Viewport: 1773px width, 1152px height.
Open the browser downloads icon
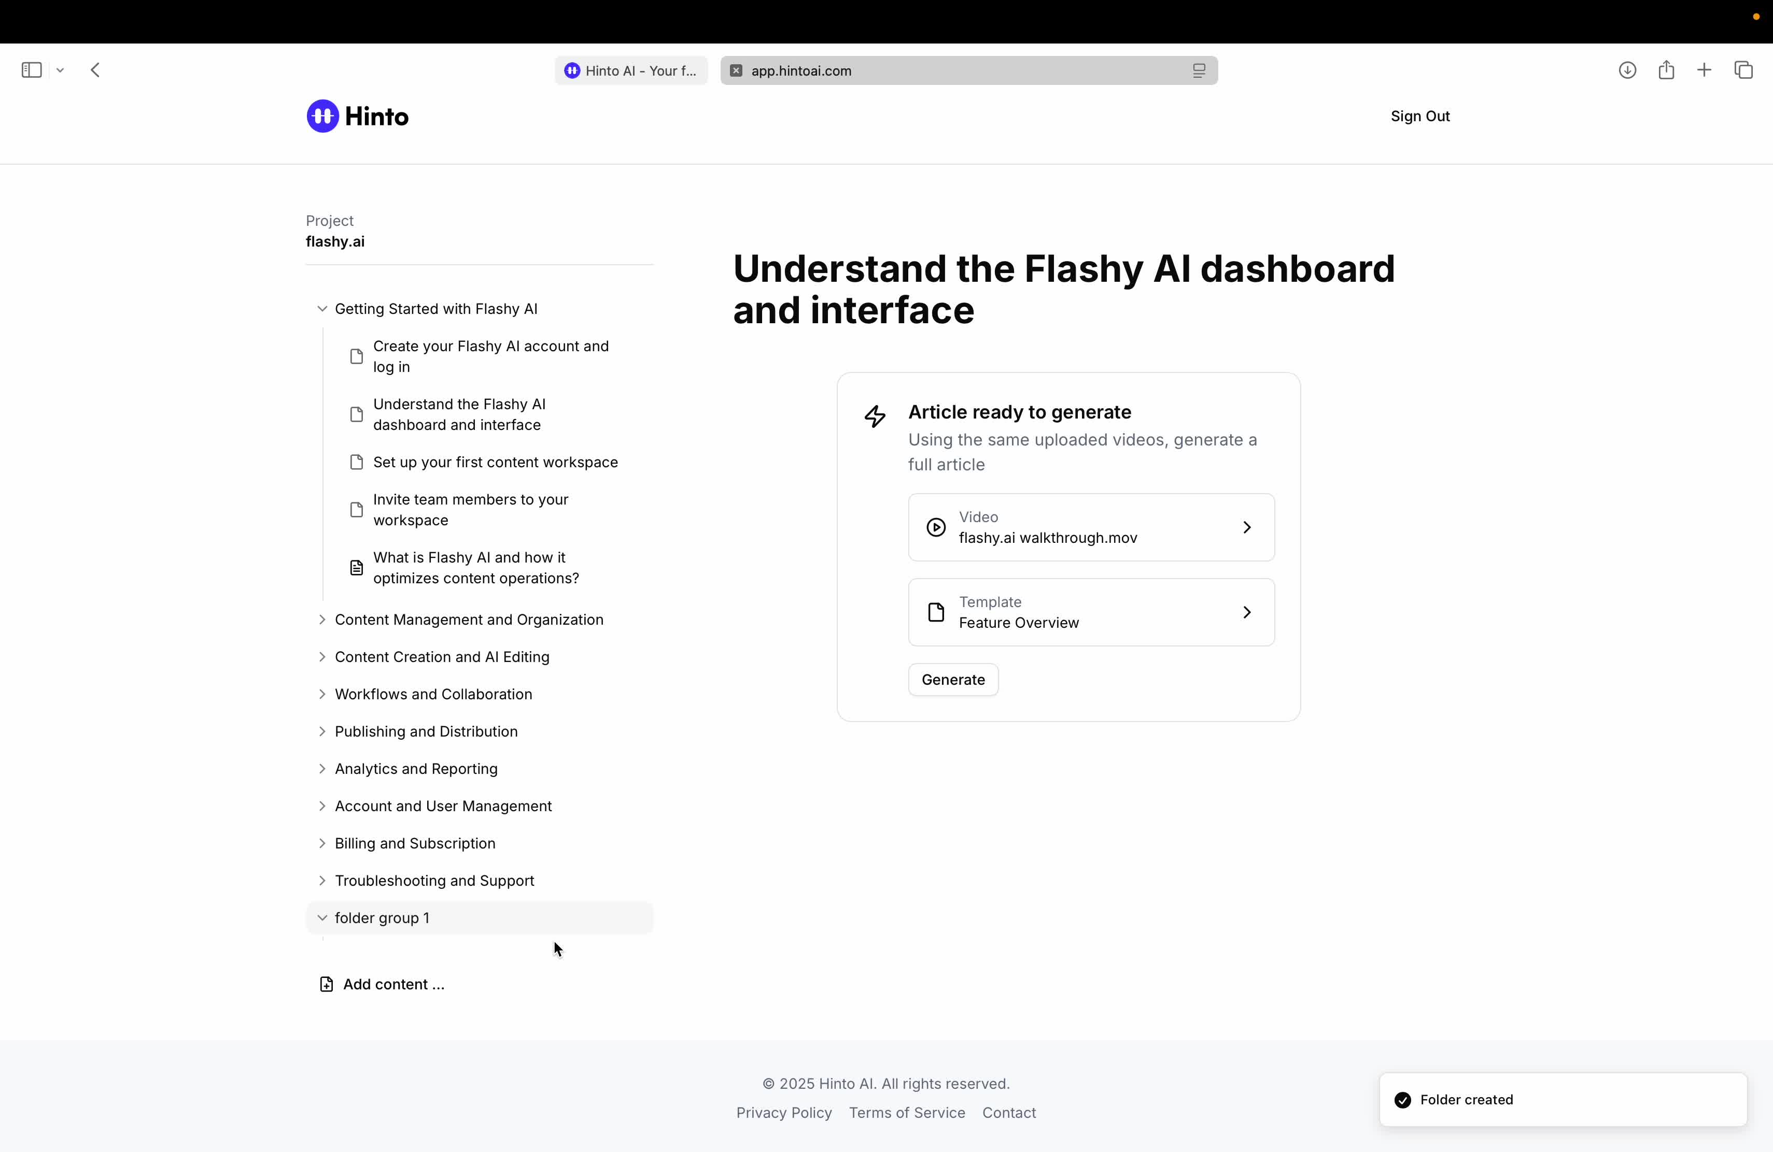[x=1627, y=70]
